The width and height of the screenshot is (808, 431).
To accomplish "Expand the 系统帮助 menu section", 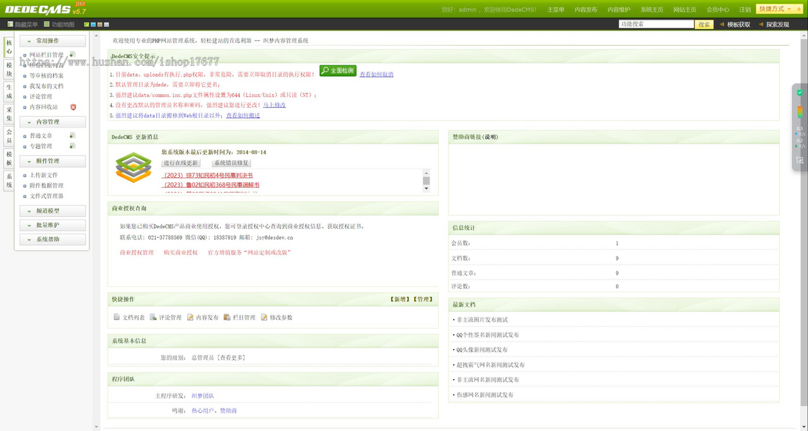I will tap(53, 239).
